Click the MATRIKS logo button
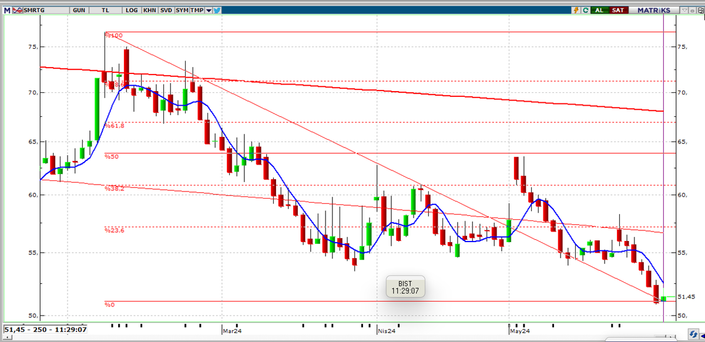 655,10
